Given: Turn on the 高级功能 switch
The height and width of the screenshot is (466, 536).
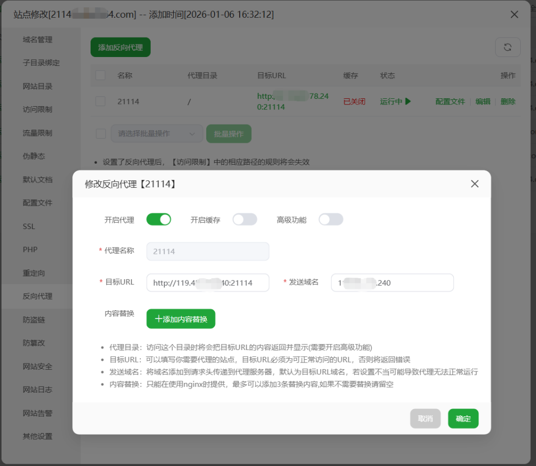Looking at the screenshot, I should (x=331, y=220).
